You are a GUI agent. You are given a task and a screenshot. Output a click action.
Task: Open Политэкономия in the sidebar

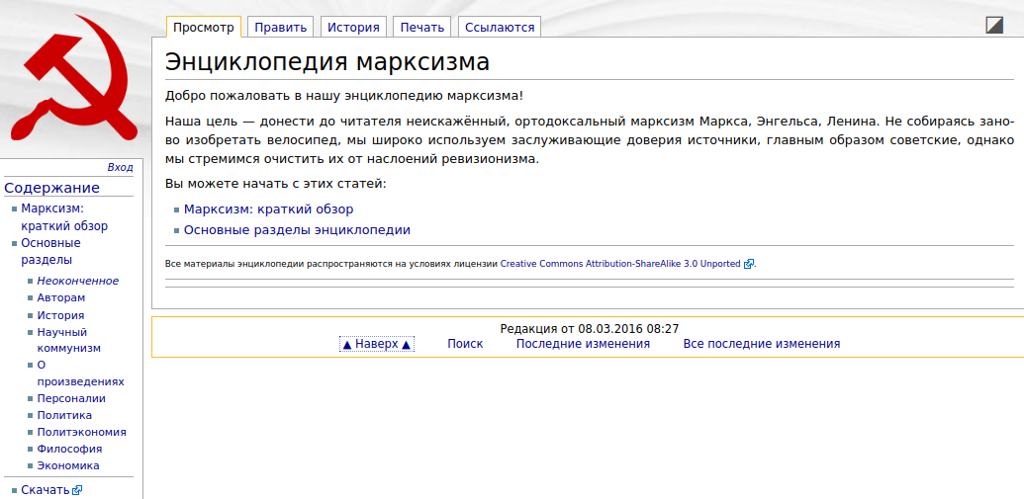(x=81, y=432)
